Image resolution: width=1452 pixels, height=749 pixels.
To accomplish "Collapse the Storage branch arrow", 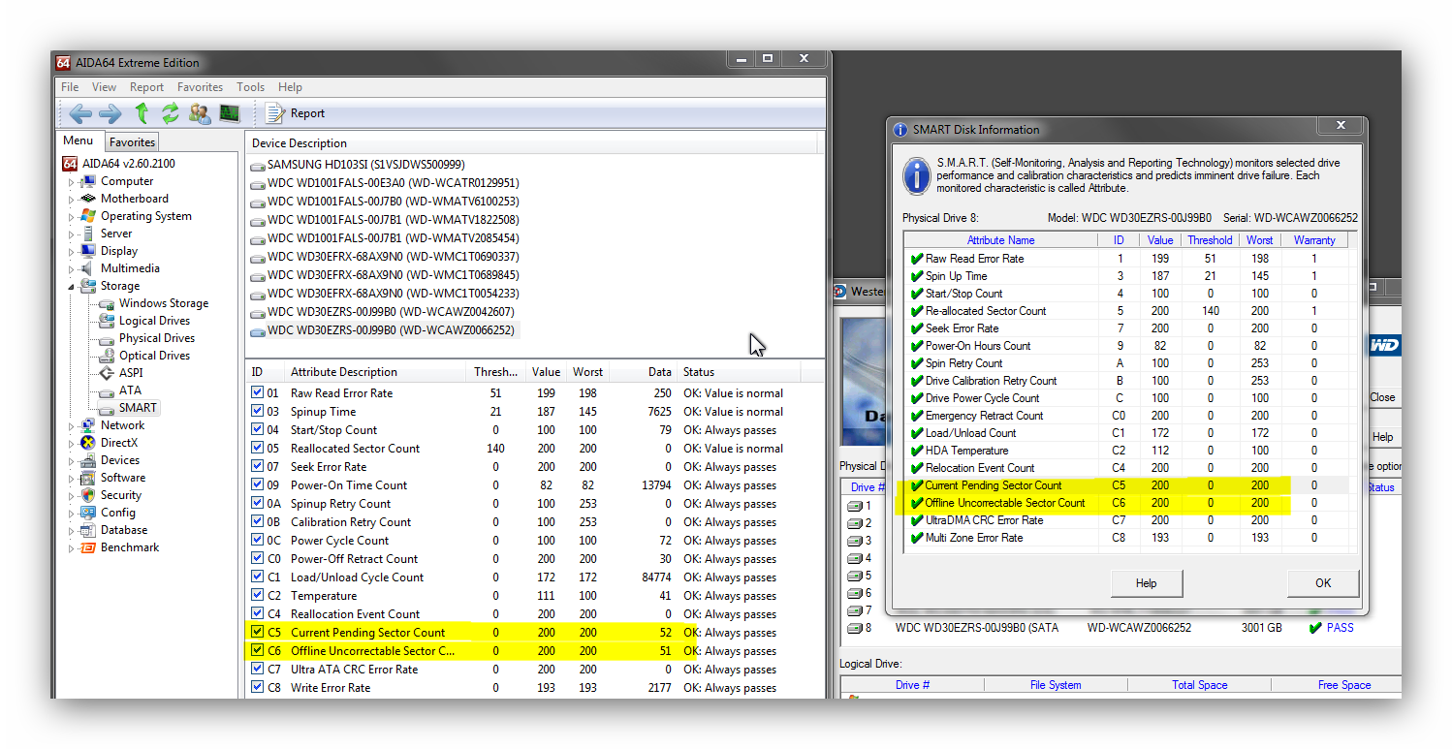I will 71,286.
